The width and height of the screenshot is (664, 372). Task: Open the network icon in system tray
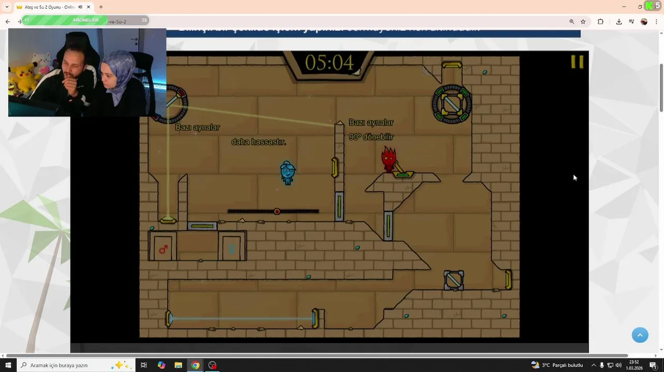coord(610,365)
